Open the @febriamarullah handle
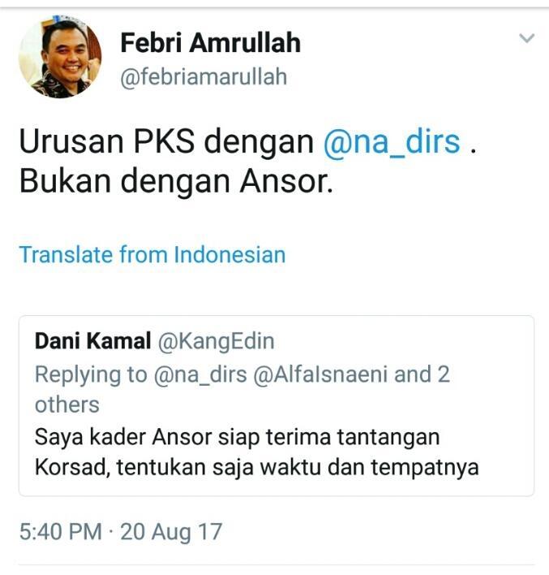Viewport: 549px width, 575px height. [204, 76]
